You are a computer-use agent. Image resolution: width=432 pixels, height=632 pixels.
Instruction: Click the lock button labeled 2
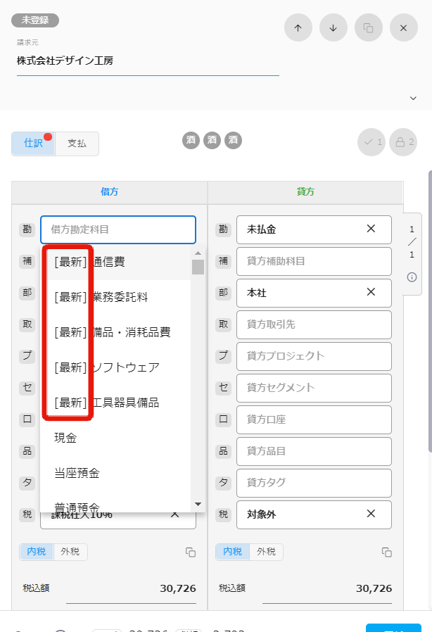[x=403, y=142]
